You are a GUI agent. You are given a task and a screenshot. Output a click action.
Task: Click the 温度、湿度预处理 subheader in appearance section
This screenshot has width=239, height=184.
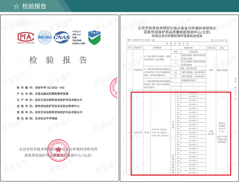point(188,68)
